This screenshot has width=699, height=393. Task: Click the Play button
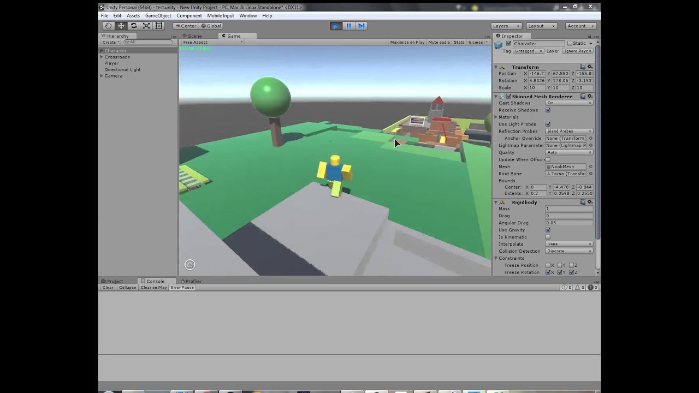[336, 26]
